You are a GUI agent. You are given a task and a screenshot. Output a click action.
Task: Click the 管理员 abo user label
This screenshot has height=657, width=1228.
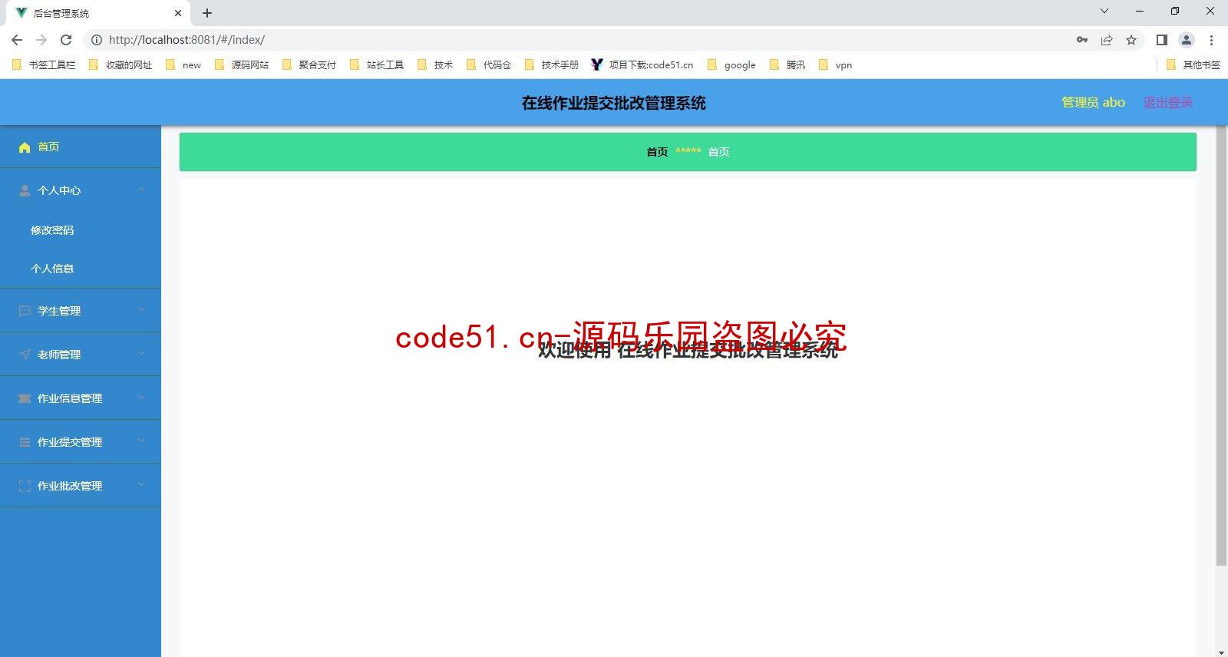pos(1093,103)
